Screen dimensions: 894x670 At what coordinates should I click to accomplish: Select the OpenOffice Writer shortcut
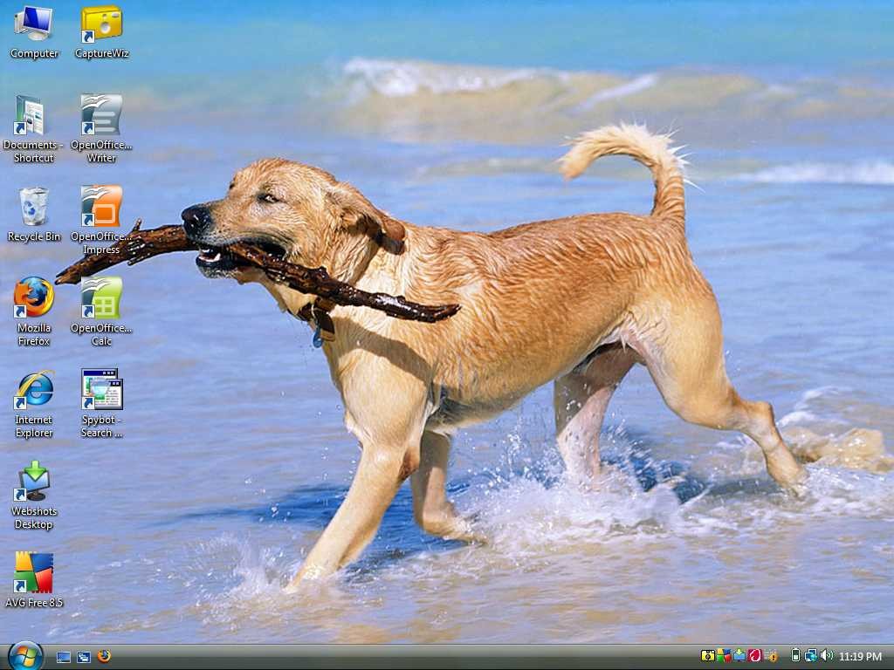click(x=101, y=129)
